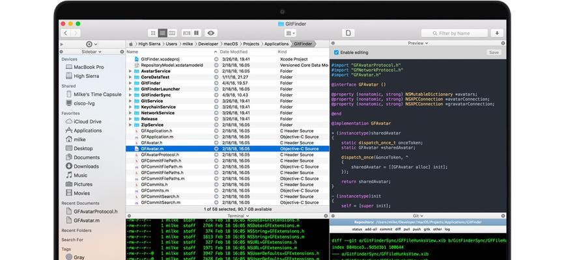Open the Preview panel gear options
This screenshot has width=564, height=260.
[333, 43]
